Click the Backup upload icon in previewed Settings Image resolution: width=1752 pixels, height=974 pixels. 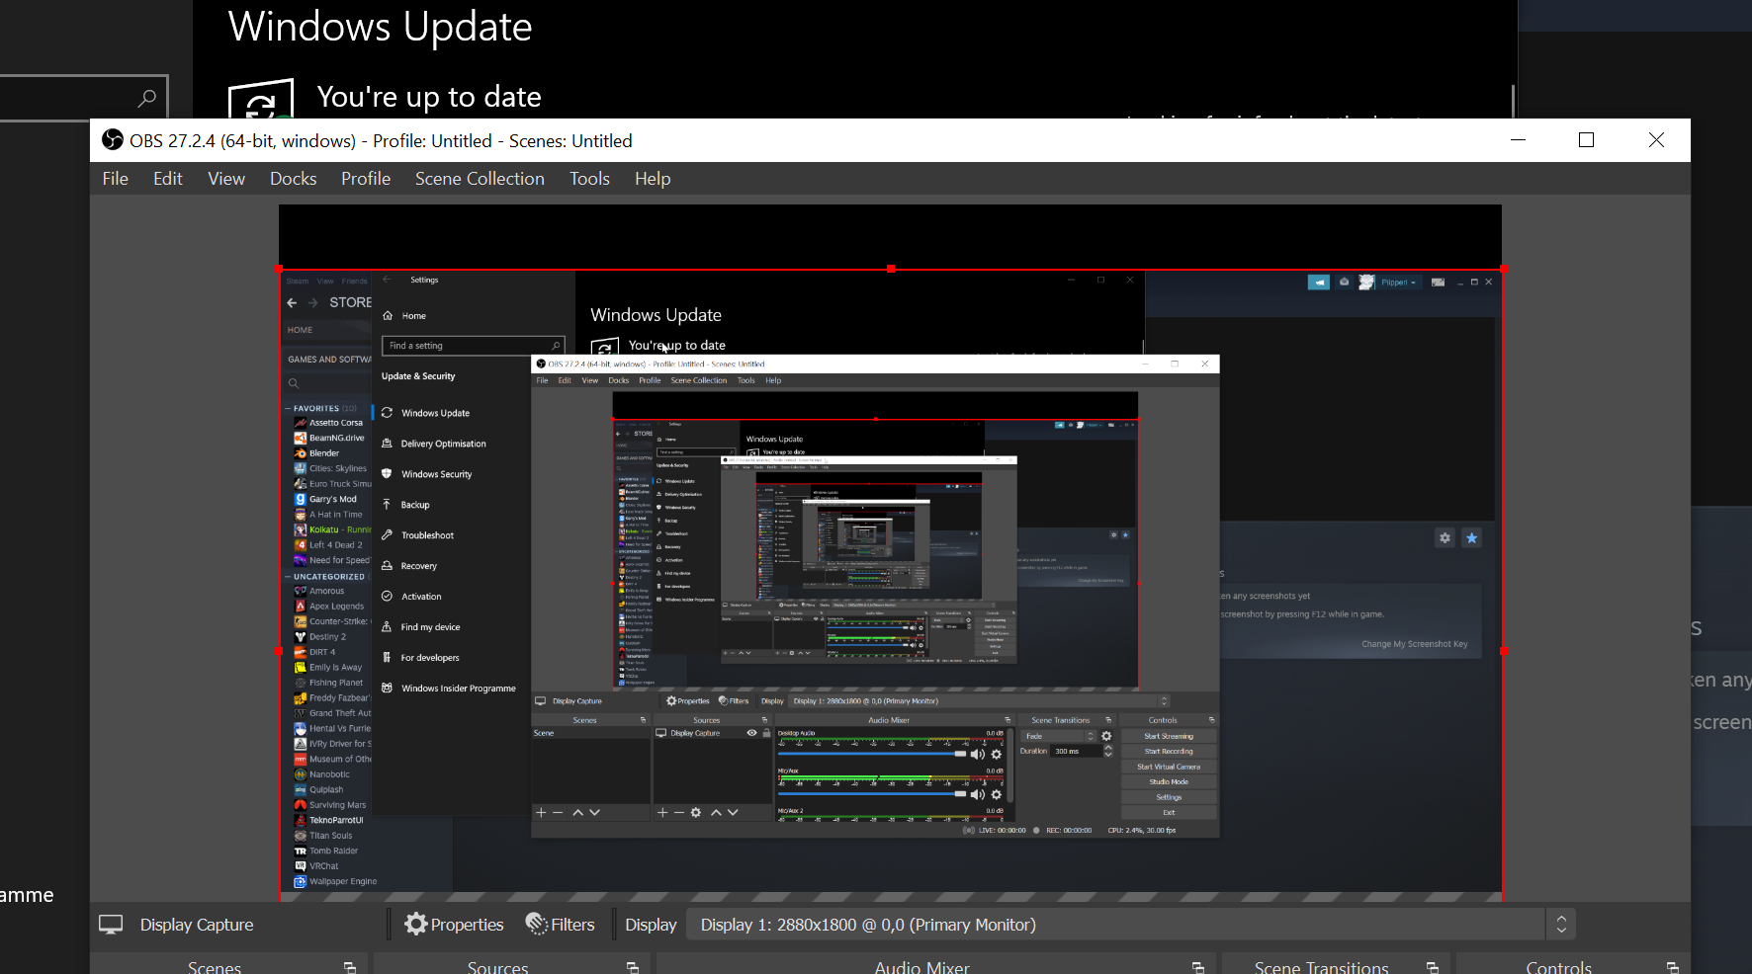click(388, 504)
